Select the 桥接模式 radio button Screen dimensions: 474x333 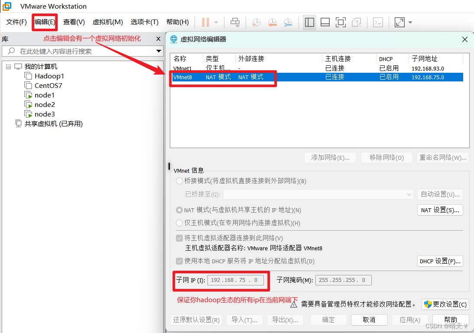coord(179,181)
